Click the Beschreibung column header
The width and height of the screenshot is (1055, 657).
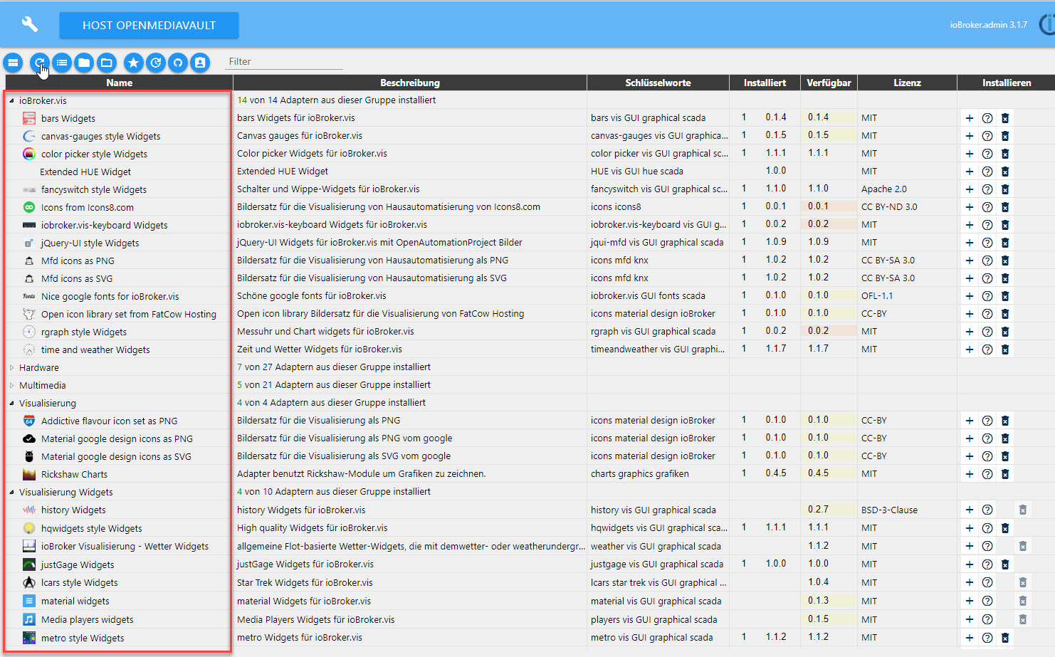(410, 83)
